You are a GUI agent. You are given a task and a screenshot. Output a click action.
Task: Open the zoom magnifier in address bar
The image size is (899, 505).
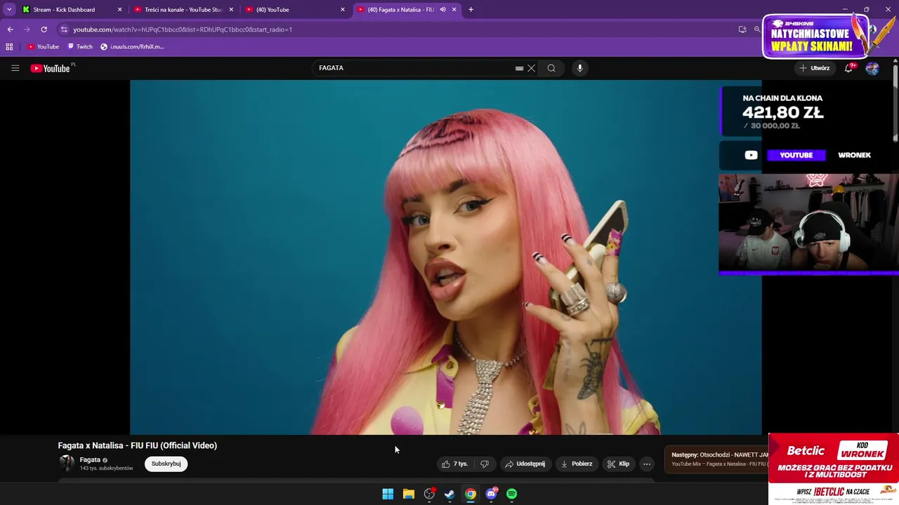click(757, 29)
